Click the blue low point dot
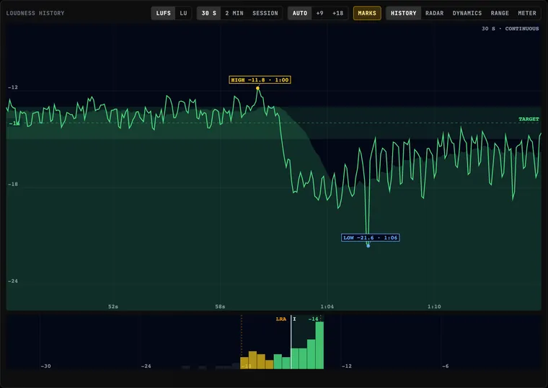Screen dimensions: 548x388 click(x=368, y=246)
